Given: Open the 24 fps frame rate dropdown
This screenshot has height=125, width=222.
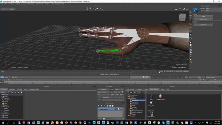Looking at the screenshot, I should tap(201, 77).
